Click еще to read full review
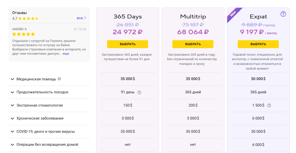296x153 pixels. click(x=66, y=54)
